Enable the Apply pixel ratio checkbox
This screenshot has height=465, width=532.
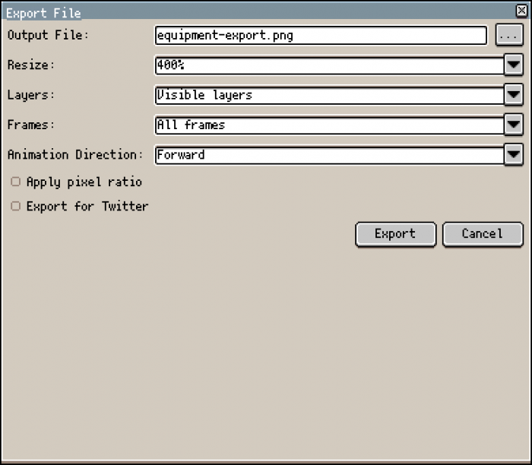(x=16, y=182)
